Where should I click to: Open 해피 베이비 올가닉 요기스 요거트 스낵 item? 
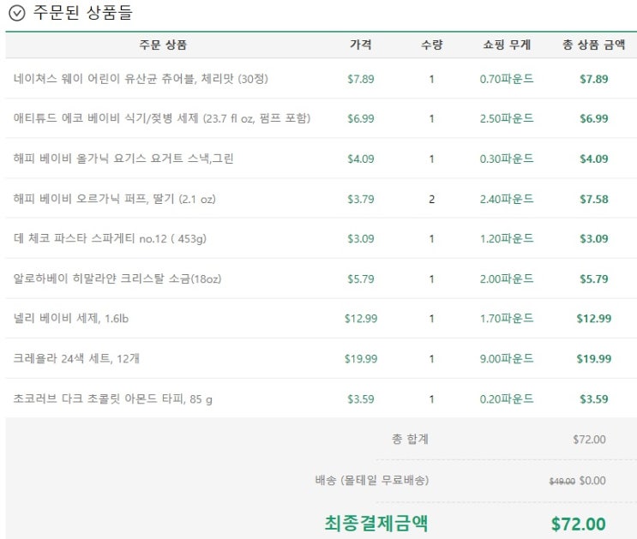coord(123,159)
